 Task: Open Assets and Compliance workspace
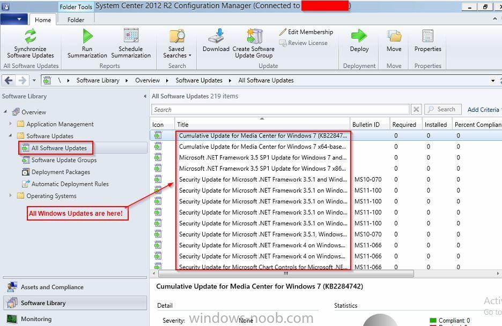click(x=75, y=287)
